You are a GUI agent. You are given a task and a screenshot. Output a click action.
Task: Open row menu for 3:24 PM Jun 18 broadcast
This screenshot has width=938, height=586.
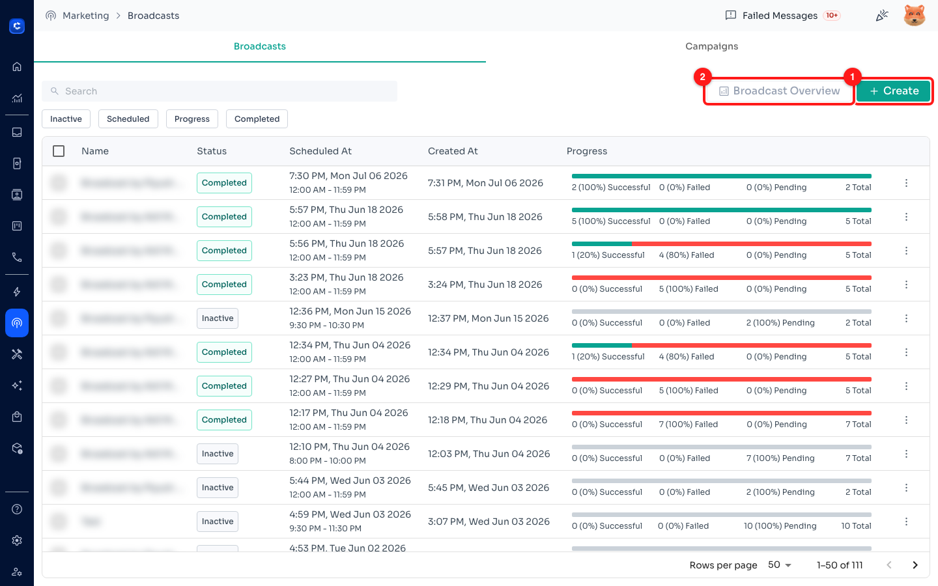[906, 285]
